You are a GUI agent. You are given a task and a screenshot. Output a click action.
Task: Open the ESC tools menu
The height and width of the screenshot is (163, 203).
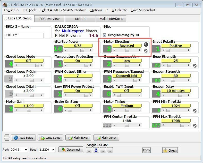click(30, 10)
